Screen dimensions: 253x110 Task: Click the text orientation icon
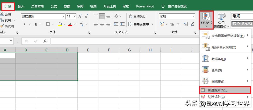(x=116, y=16)
